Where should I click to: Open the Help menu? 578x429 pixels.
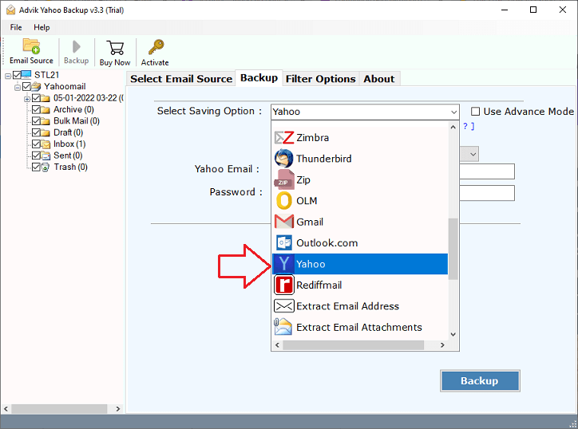point(42,27)
